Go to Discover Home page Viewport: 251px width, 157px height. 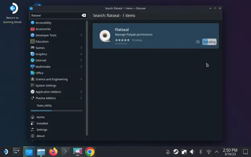(57, 117)
